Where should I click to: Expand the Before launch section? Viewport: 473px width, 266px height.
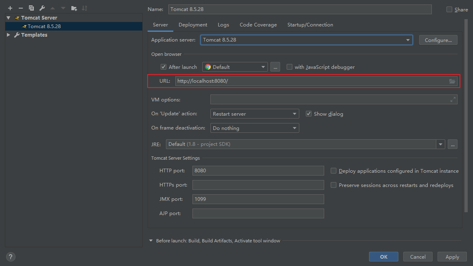[x=151, y=241]
